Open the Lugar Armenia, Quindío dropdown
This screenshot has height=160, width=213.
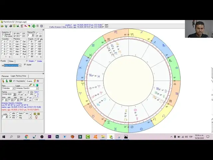37,88
